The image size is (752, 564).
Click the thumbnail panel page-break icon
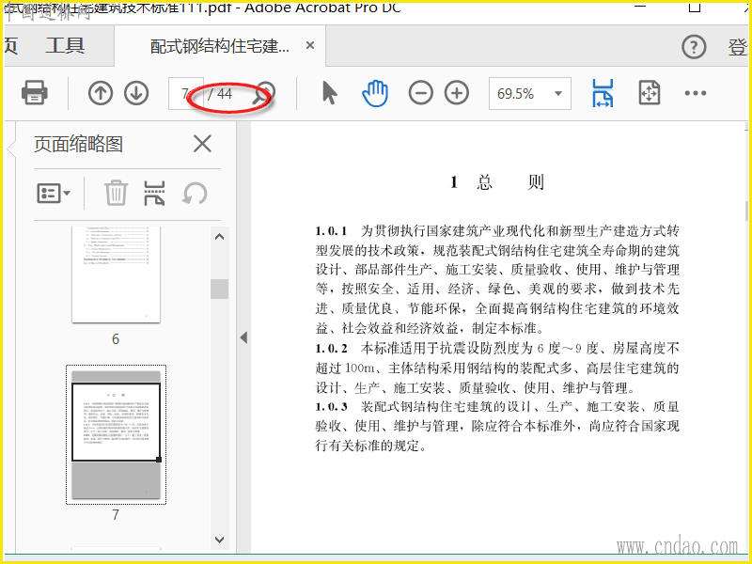click(x=154, y=194)
